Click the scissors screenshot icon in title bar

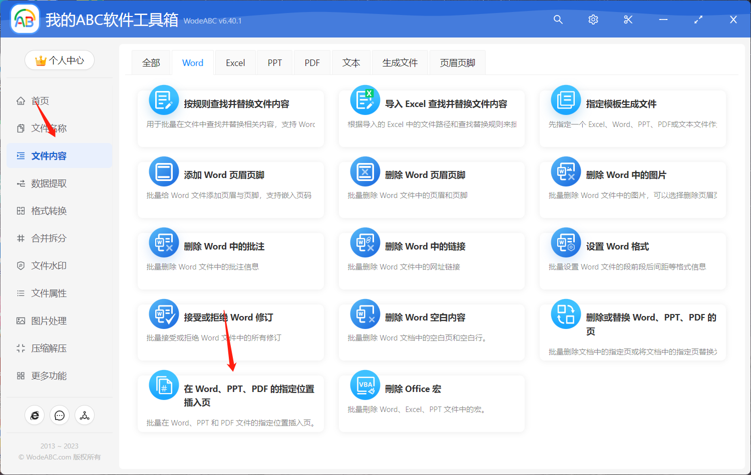(x=628, y=19)
